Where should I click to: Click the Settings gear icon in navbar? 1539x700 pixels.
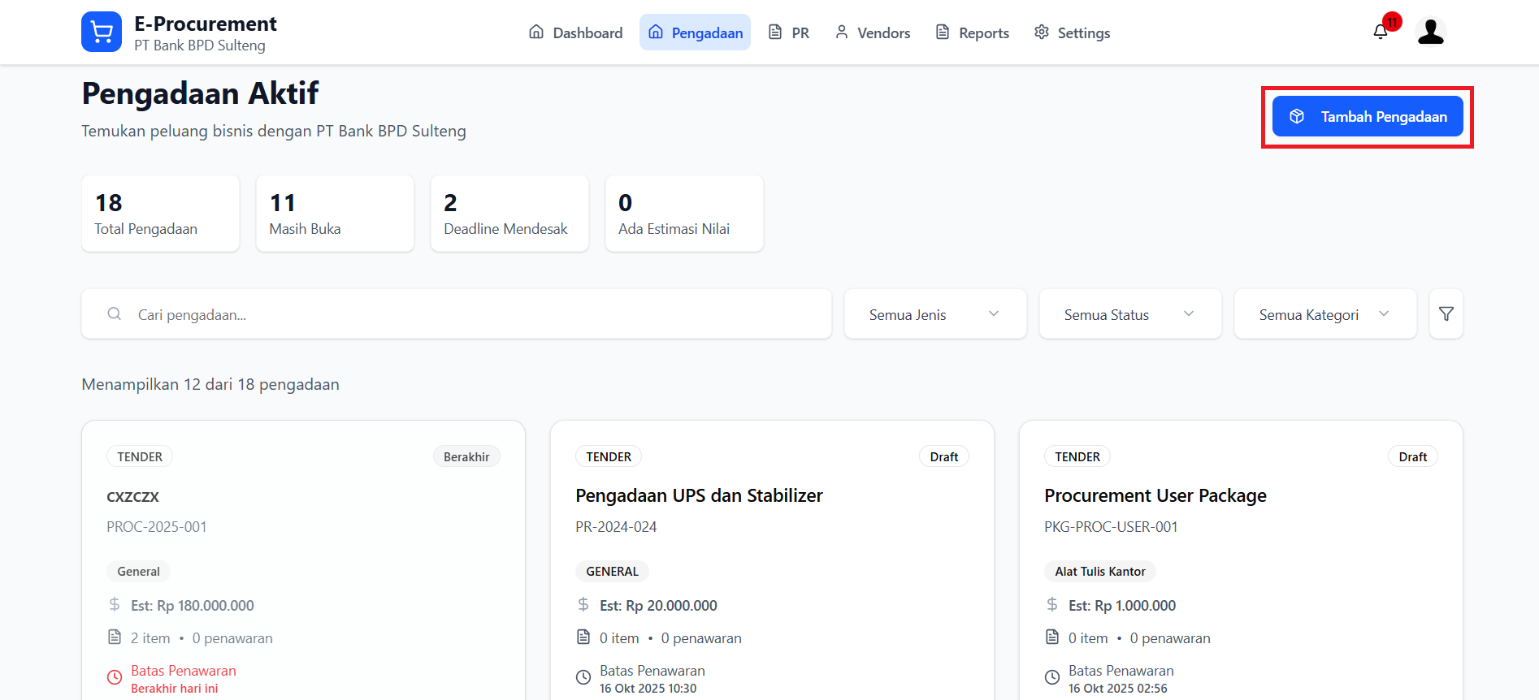coord(1042,32)
